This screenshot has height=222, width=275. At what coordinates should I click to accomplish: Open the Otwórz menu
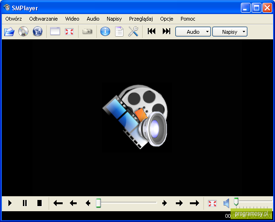pos(14,19)
